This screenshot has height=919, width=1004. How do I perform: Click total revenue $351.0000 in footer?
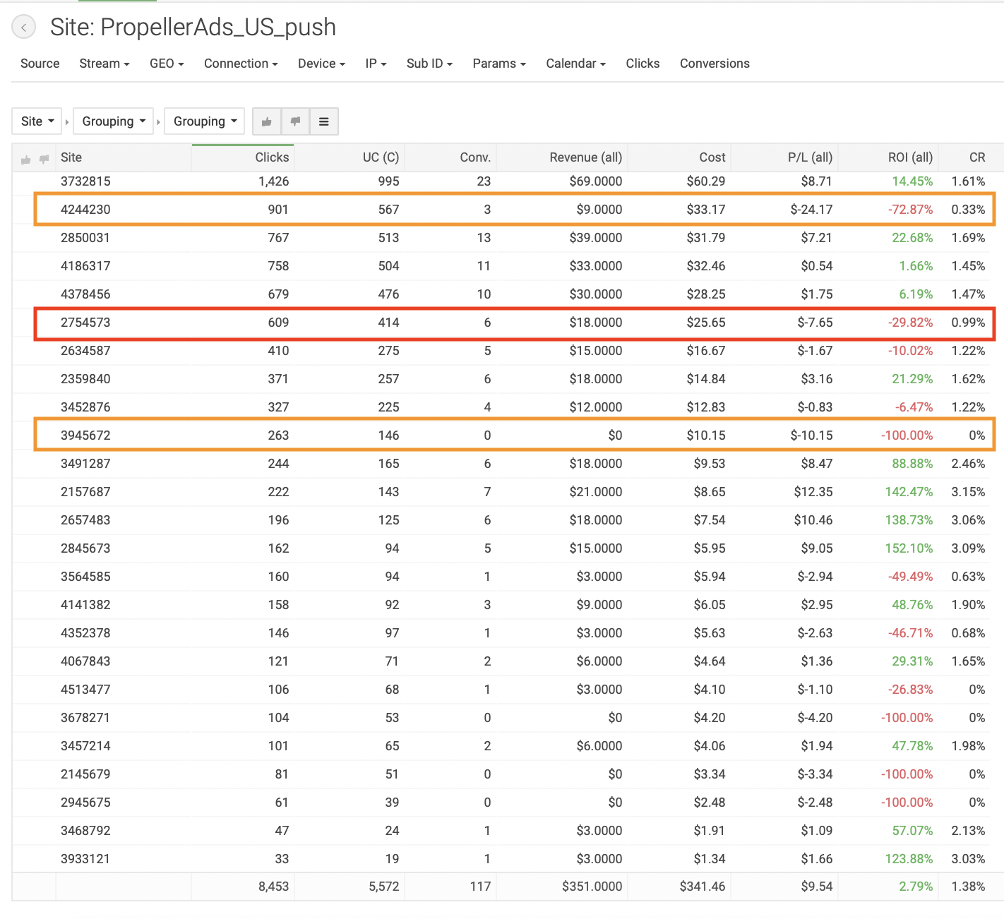[592, 887]
